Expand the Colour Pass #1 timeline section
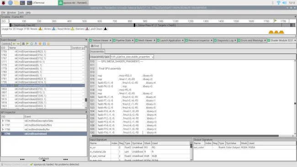Image resolution: width=297 pixels, height=167 pixels. (x=136, y=25)
